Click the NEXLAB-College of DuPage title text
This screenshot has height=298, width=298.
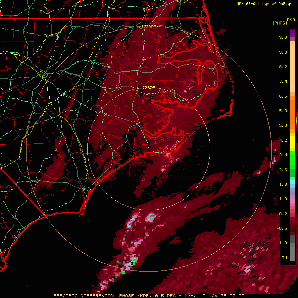tap(265, 4)
